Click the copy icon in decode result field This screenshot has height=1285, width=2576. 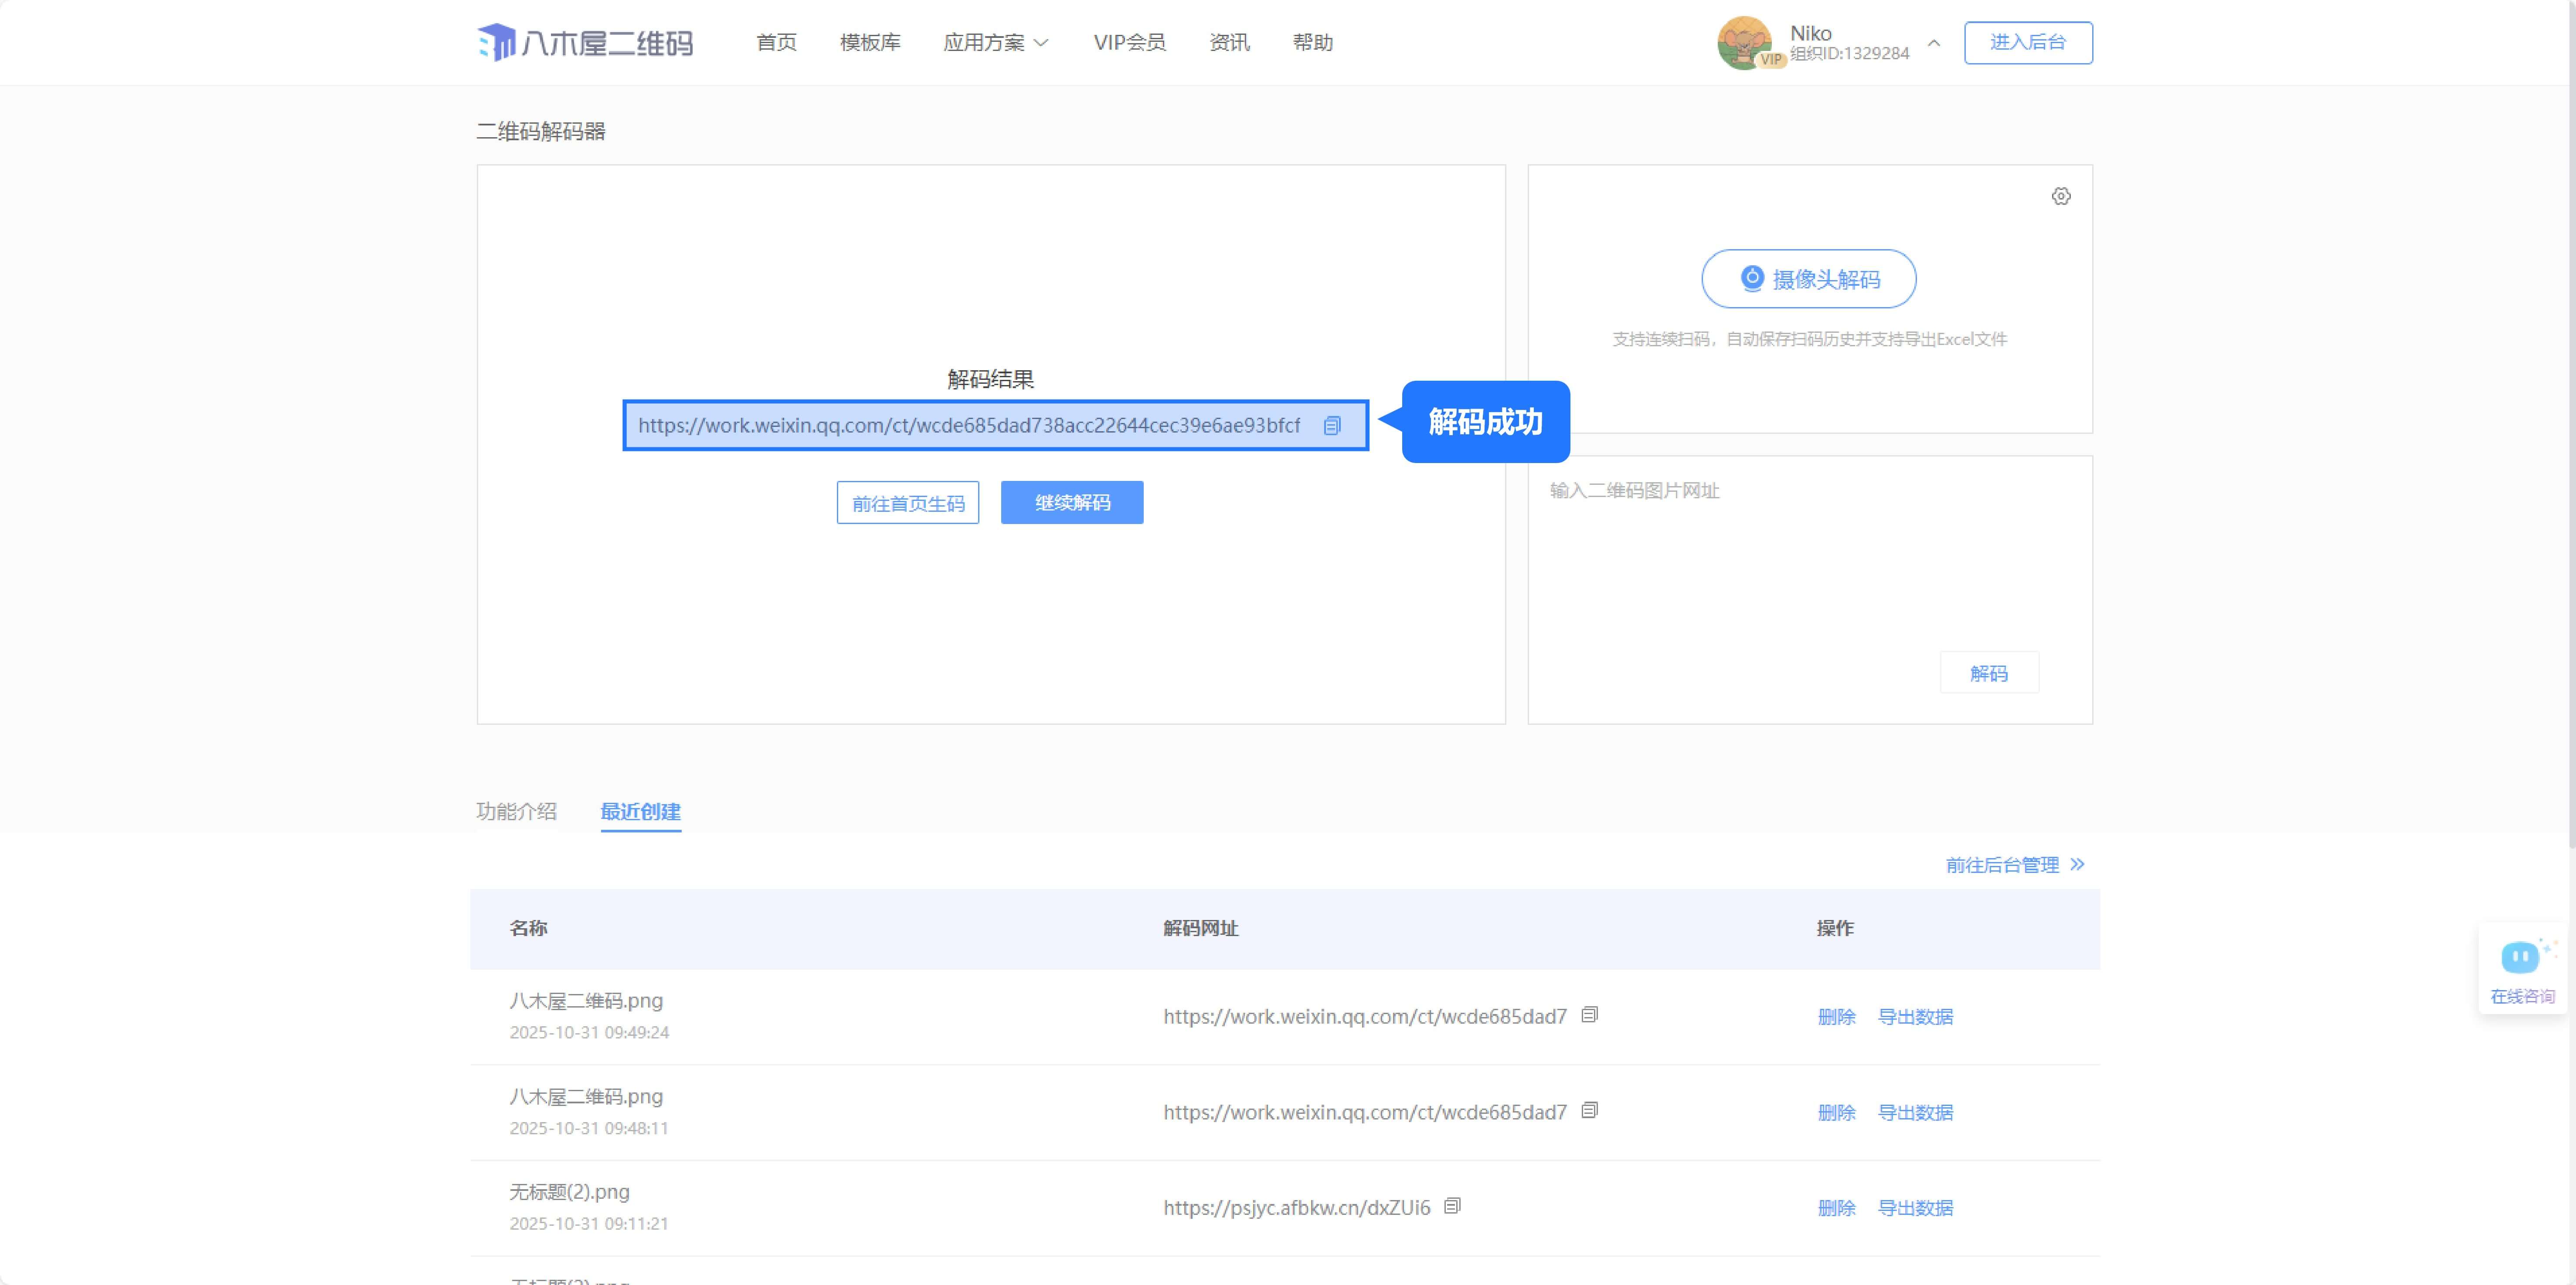coord(1332,426)
